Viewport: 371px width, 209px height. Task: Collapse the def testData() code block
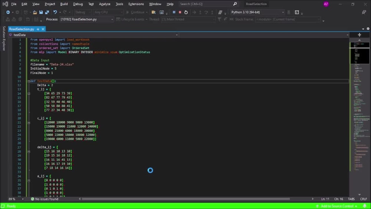29,81
